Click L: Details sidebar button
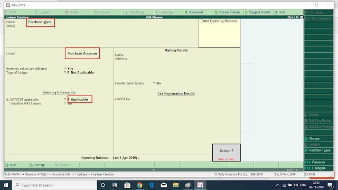338x190 pixels. coord(318,115)
